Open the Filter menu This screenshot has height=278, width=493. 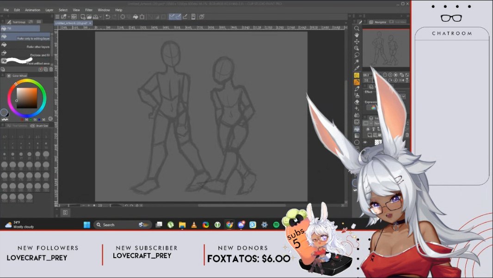coord(89,10)
